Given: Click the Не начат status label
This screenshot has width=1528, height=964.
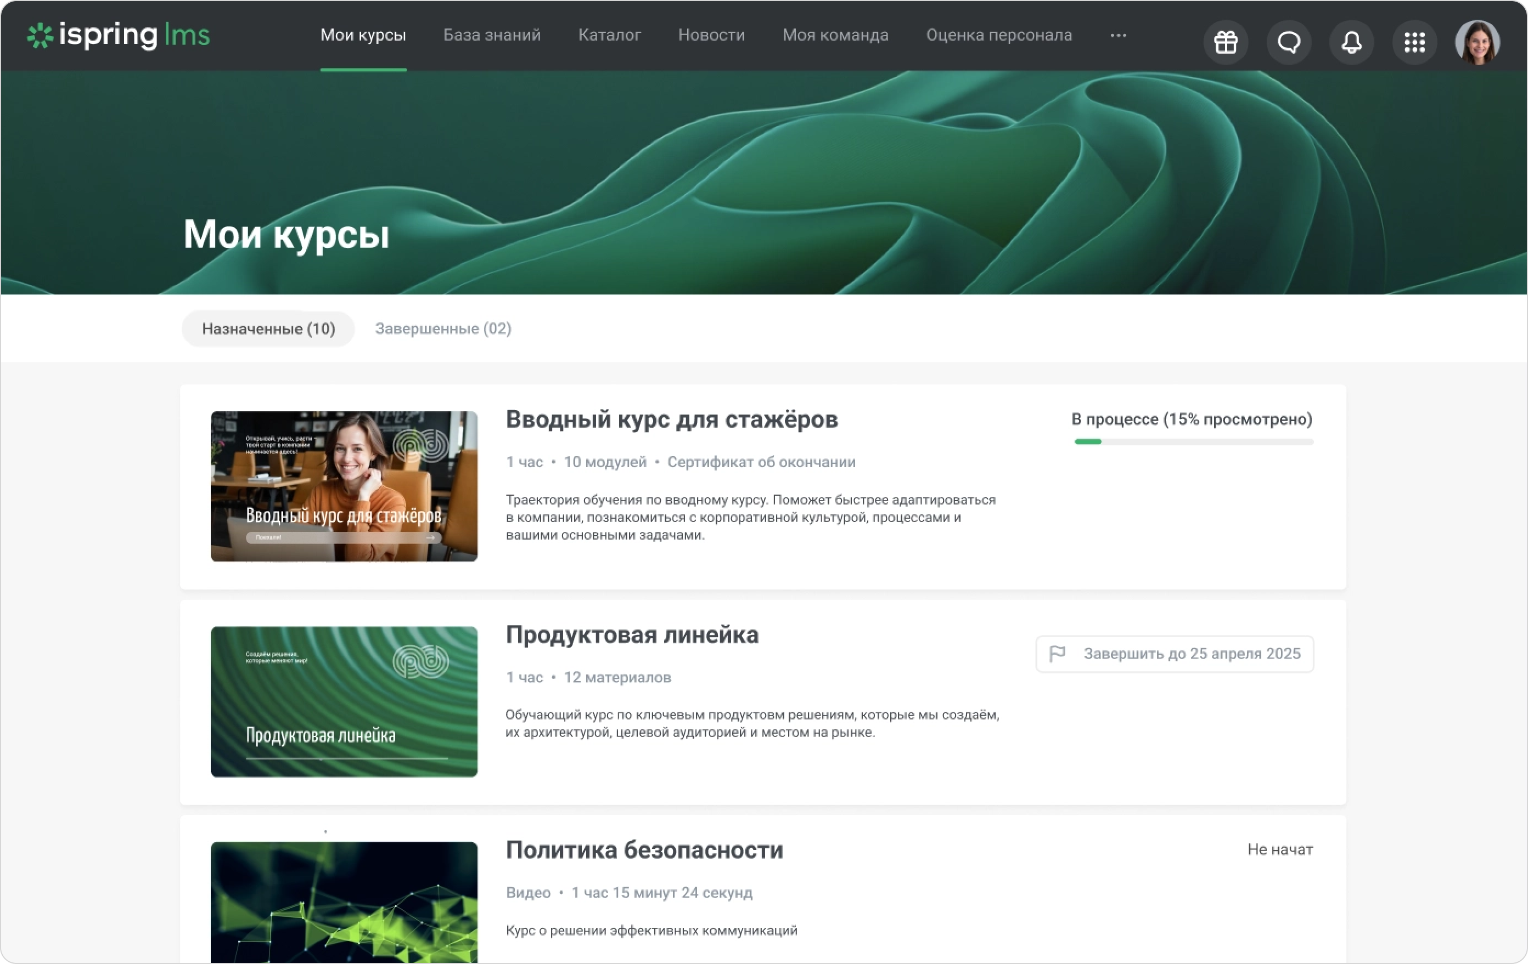Looking at the screenshot, I should click(1280, 850).
